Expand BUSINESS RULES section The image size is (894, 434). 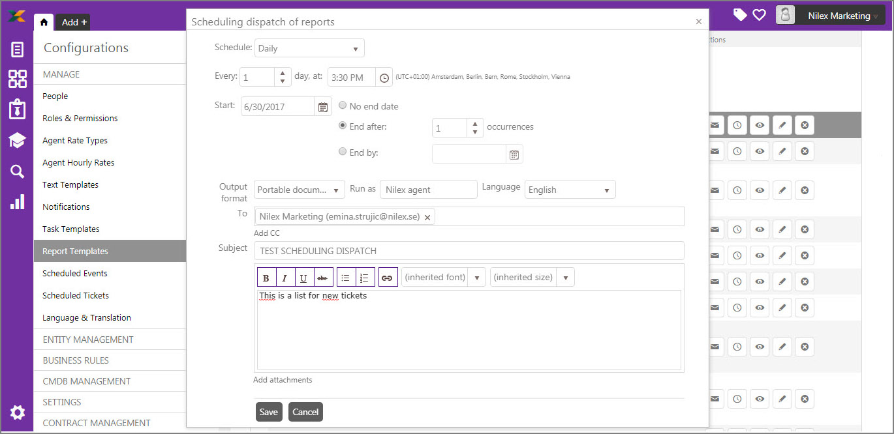click(x=110, y=360)
